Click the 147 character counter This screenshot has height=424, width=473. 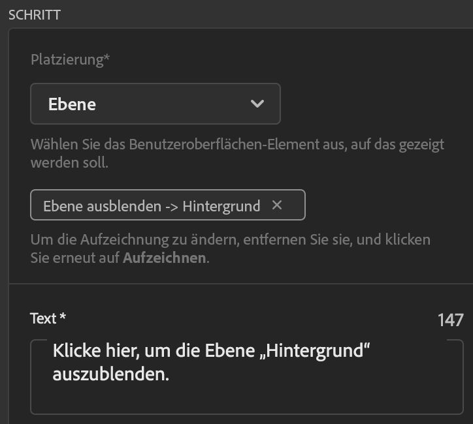pos(451,320)
